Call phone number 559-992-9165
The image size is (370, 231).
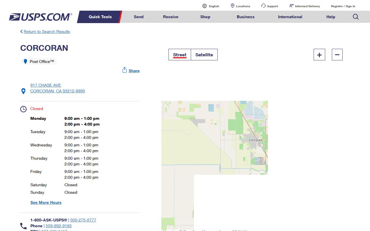[59, 226]
